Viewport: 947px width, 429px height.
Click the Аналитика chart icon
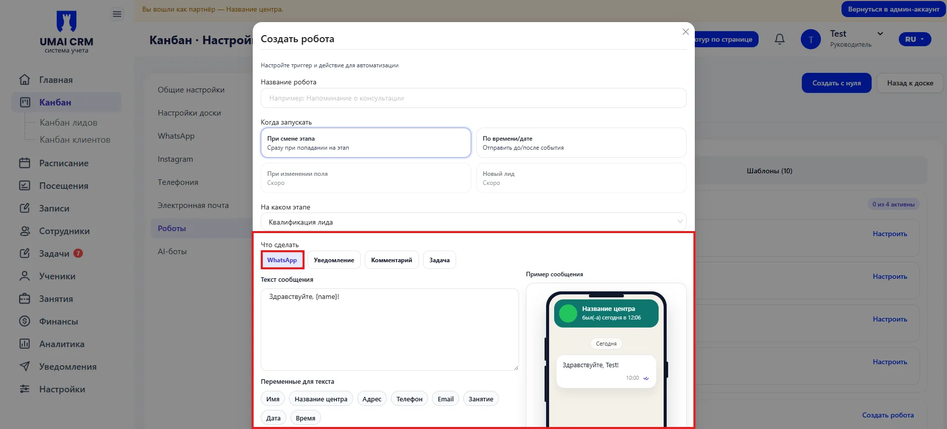click(25, 344)
